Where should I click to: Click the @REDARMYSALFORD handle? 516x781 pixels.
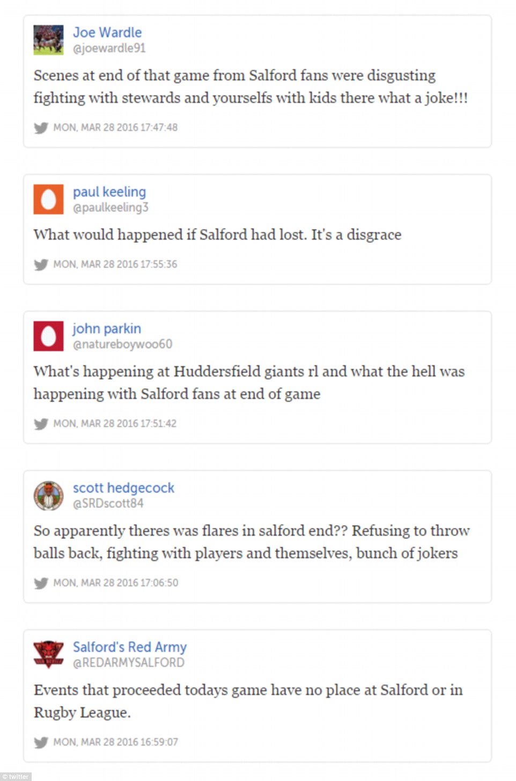pyautogui.click(x=128, y=663)
